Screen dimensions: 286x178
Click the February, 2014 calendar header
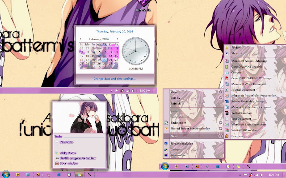(99, 39)
